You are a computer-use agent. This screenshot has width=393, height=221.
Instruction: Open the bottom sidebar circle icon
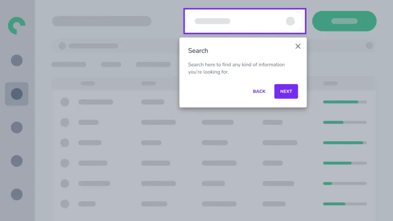coord(17,195)
